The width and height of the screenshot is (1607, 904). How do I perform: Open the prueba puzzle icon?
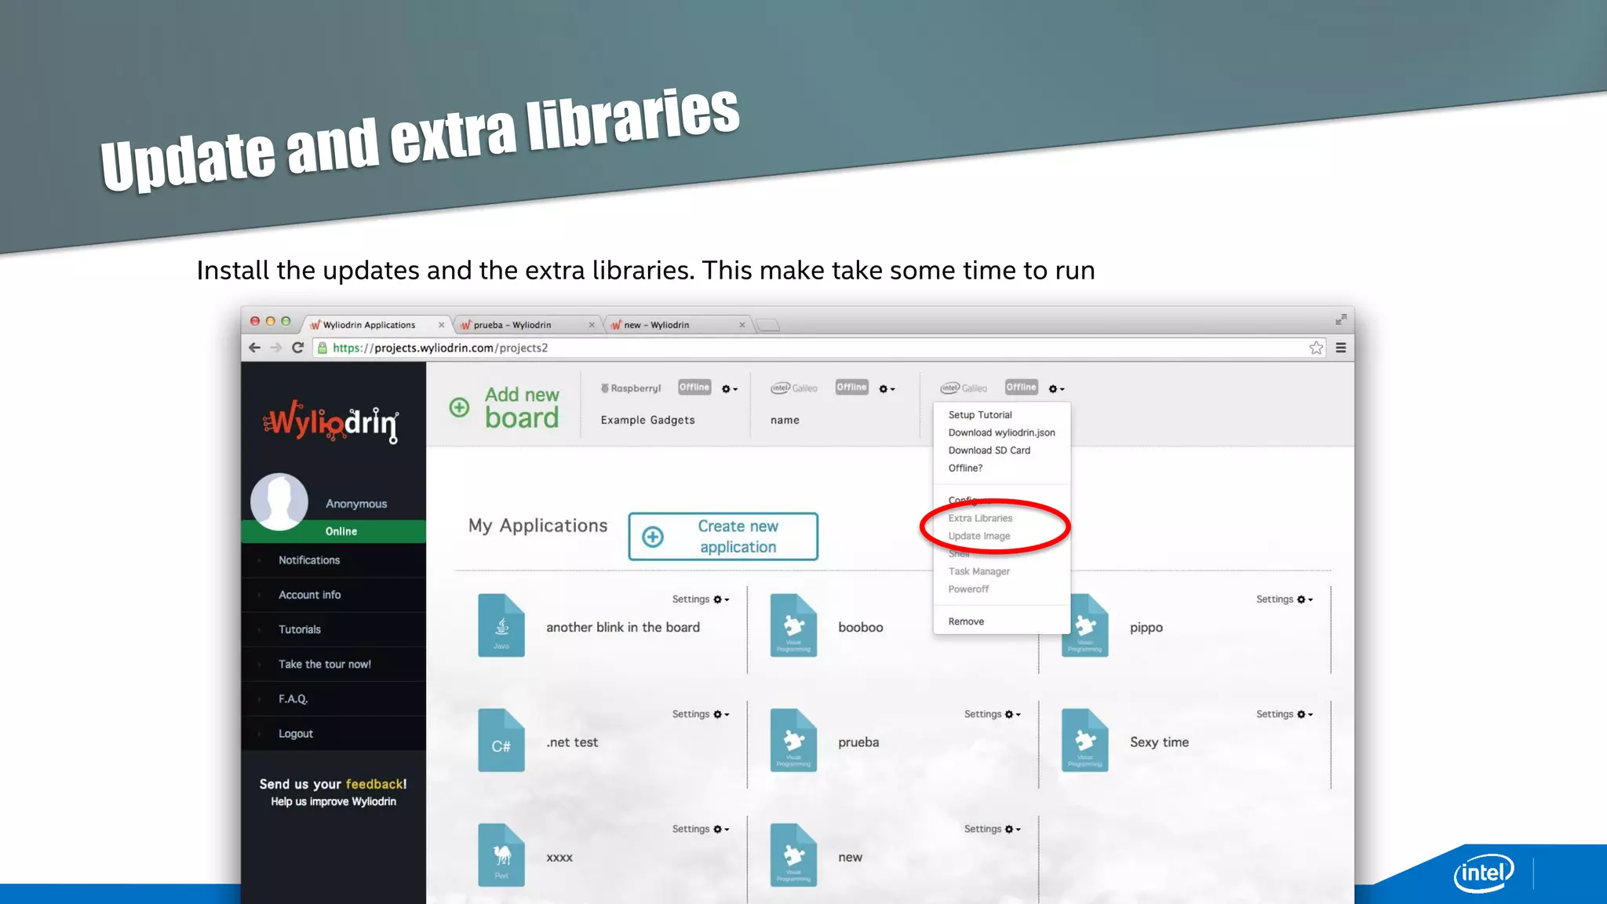(793, 740)
